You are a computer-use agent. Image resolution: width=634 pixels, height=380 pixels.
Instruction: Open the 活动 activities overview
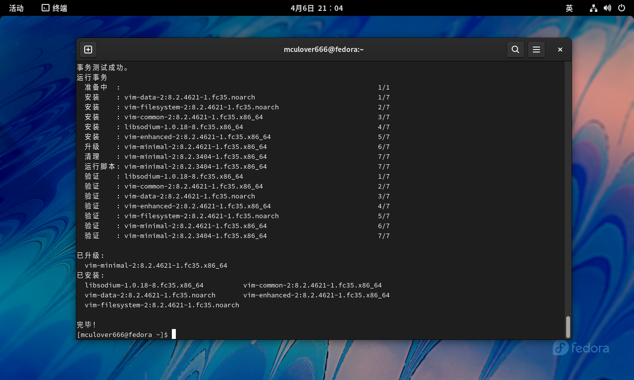[x=16, y=8]
